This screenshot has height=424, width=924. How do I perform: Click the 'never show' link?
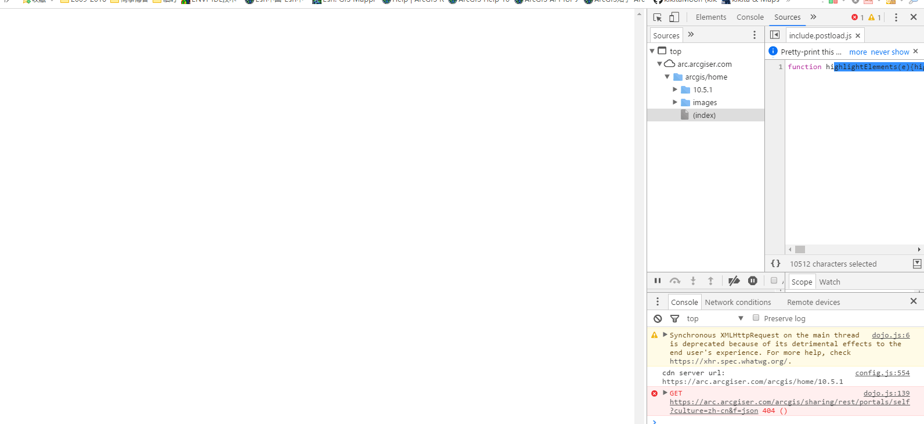(890, 52)
